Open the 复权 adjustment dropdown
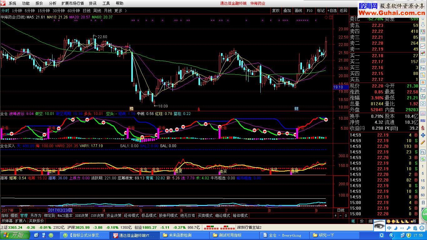427x240 pixels. coord(276,11)
